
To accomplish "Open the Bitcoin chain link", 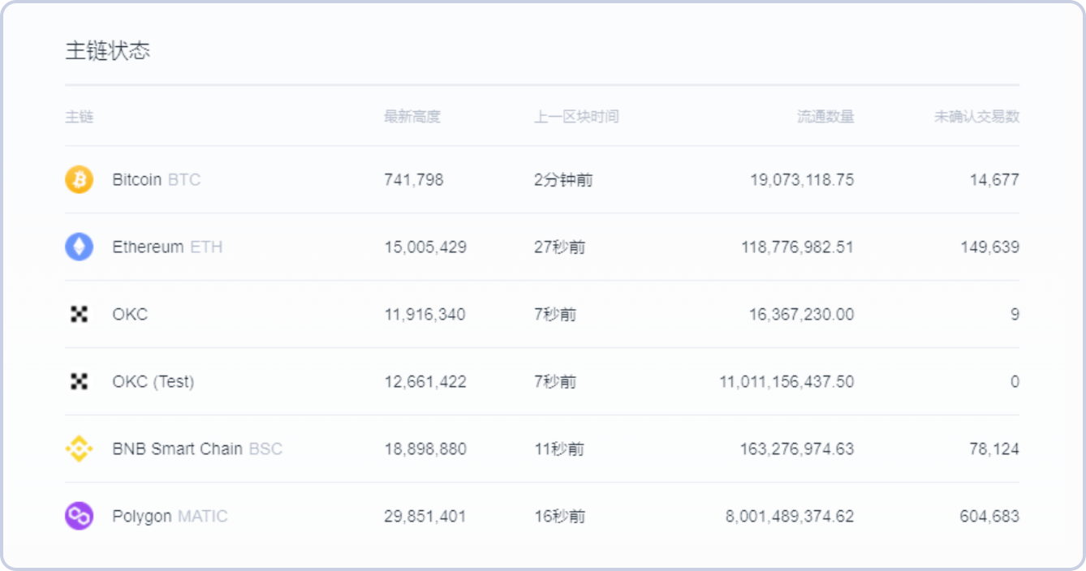I will coord(137,179).
